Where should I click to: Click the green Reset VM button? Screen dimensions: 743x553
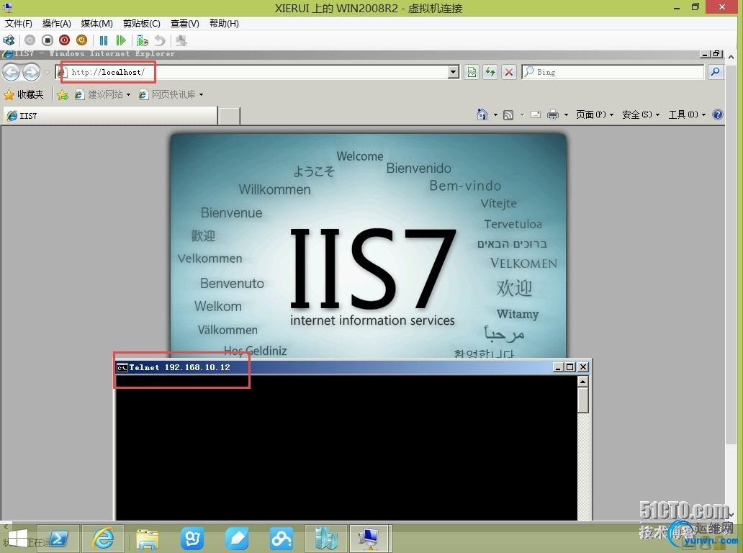pyautogui.click(x=121, y=40)
